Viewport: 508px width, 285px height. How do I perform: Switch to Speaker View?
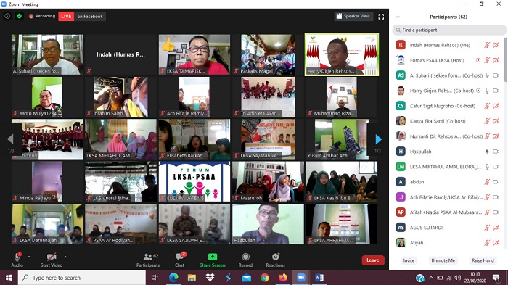pyautogui.click(x=353, y=16)
